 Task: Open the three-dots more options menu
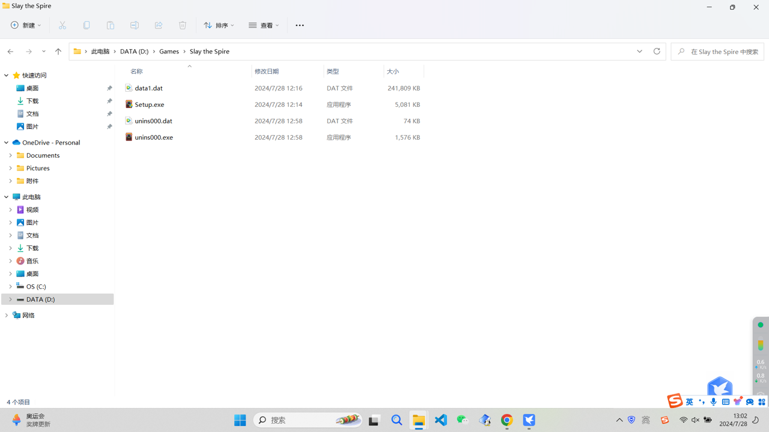299,25
